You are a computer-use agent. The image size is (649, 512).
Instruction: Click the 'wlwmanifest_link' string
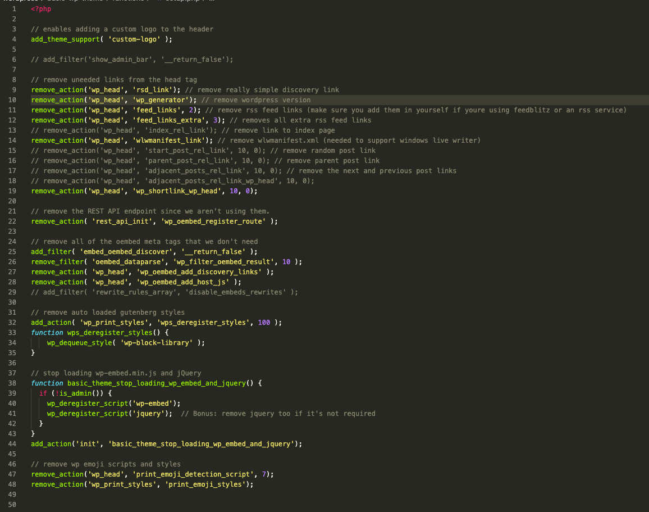169,141
